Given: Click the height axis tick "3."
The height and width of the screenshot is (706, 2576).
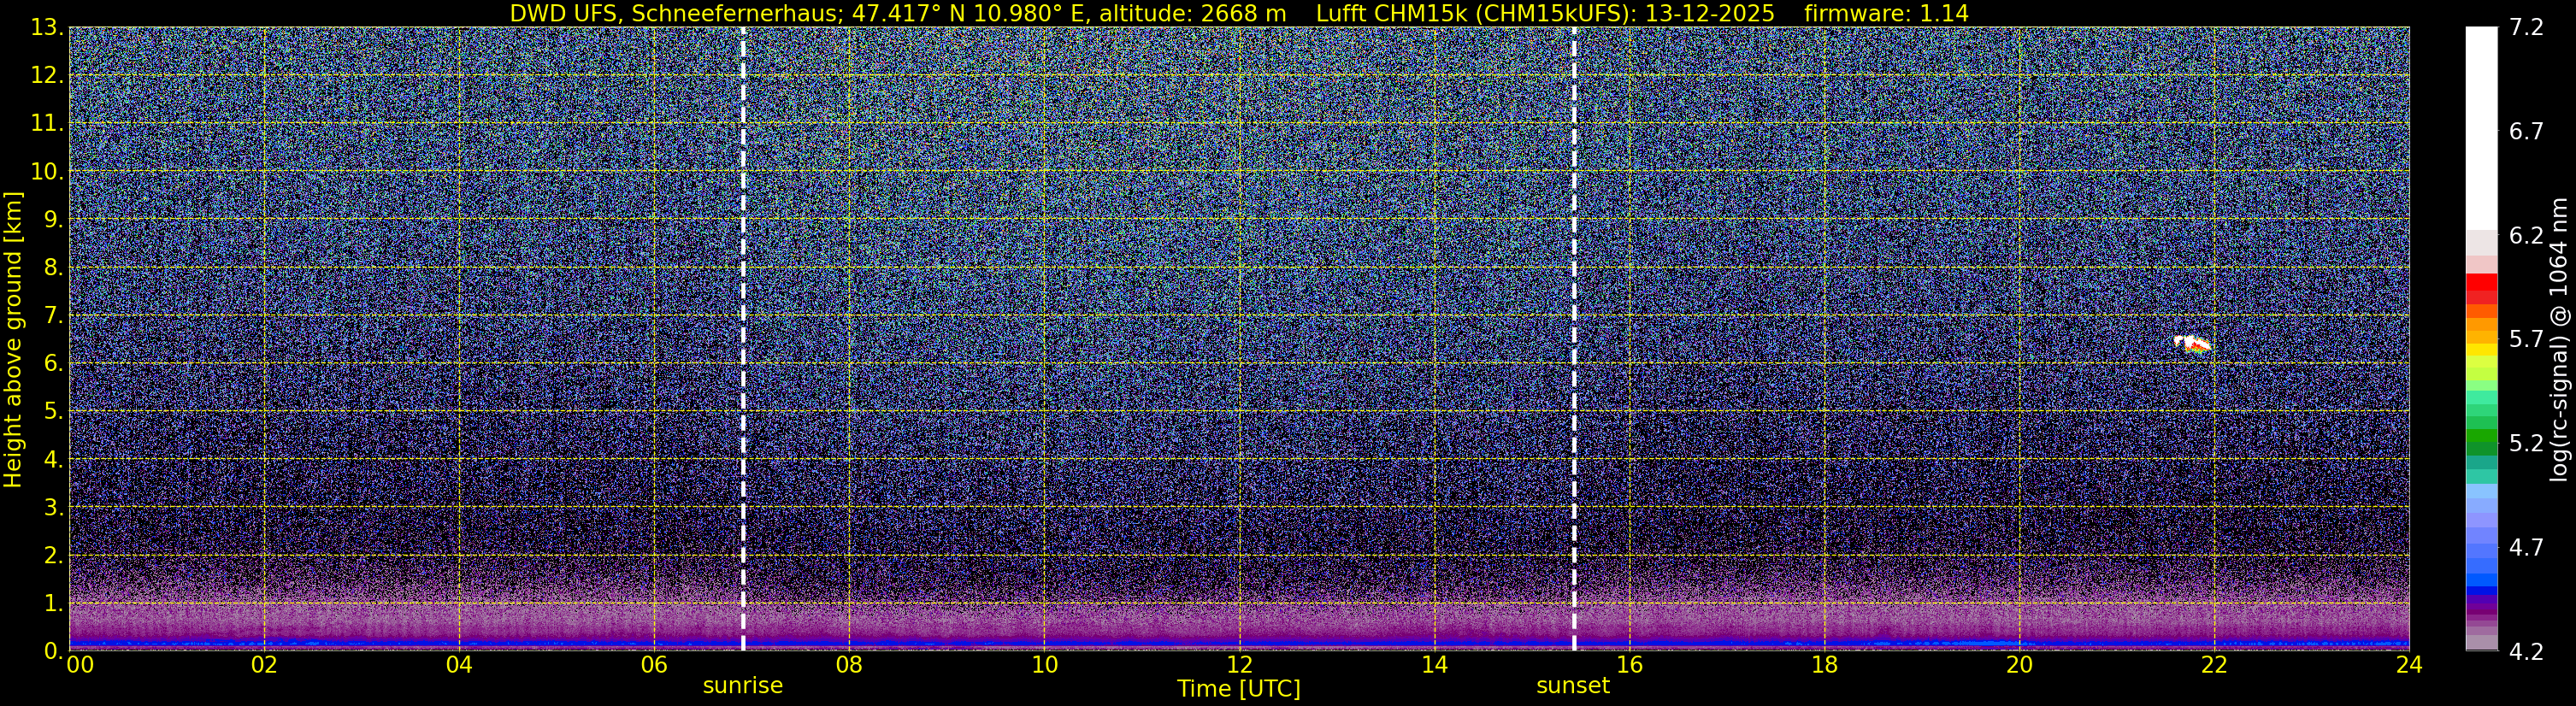Looking at the screenshot, I should tap(54, 508).
